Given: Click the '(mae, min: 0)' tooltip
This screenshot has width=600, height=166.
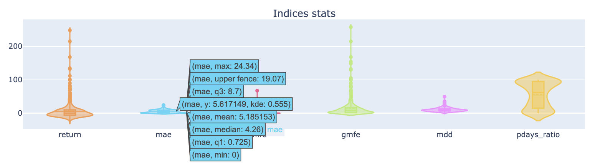Looking at the screenshot, I should [x=216, y=155].
